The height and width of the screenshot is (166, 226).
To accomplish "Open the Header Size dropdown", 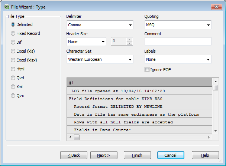I will (103, 41).
